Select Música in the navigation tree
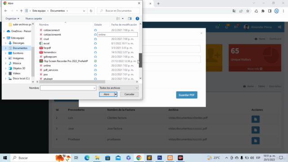Image resolution: width=288 pixels, height=162 pixels. (17, 63)
